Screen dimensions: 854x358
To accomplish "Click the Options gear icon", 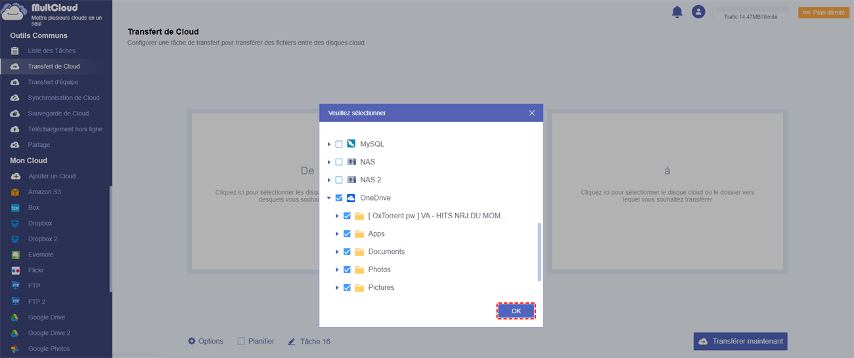I will [192, 342].
